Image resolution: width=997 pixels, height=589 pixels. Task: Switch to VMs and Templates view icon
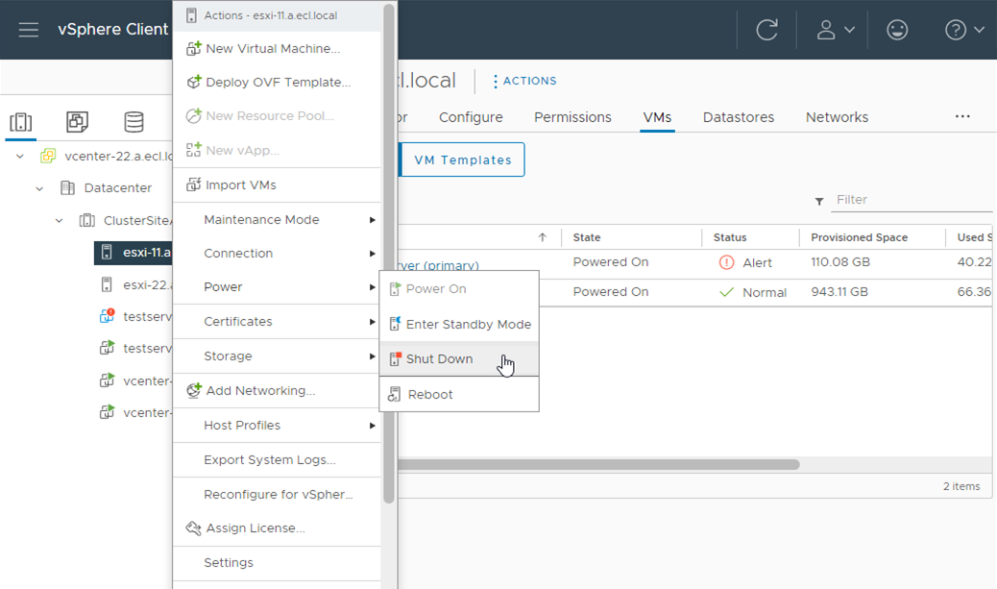[77, 122]
